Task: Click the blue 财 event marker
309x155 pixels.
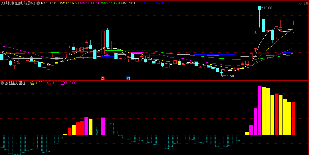Action: [128, 78]
